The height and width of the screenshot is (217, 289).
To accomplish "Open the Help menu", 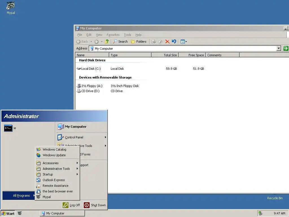I will [x=138, y=35].
